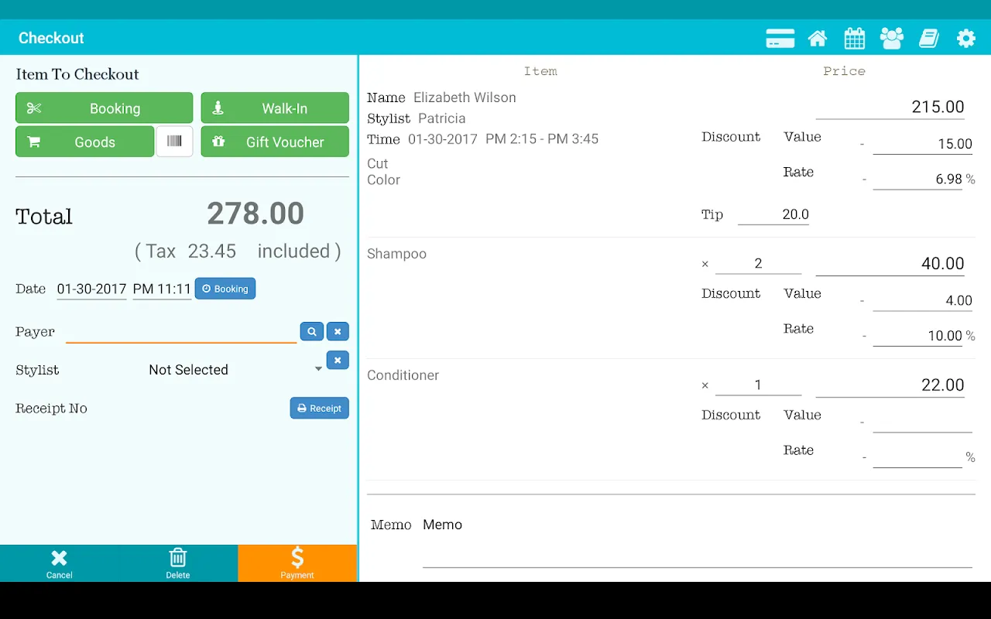The width and height of the screenshot is (991, 619).
Task: Open the customers group icon
Action: coord(891,38)
